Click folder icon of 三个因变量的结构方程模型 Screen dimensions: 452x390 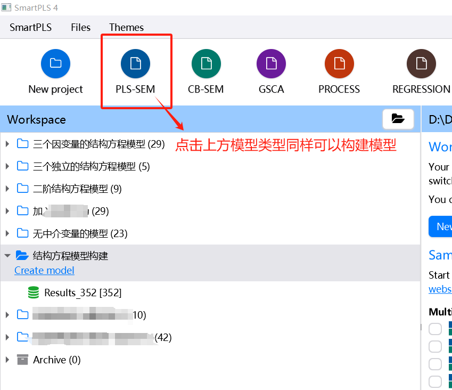(x=22, y=143)
